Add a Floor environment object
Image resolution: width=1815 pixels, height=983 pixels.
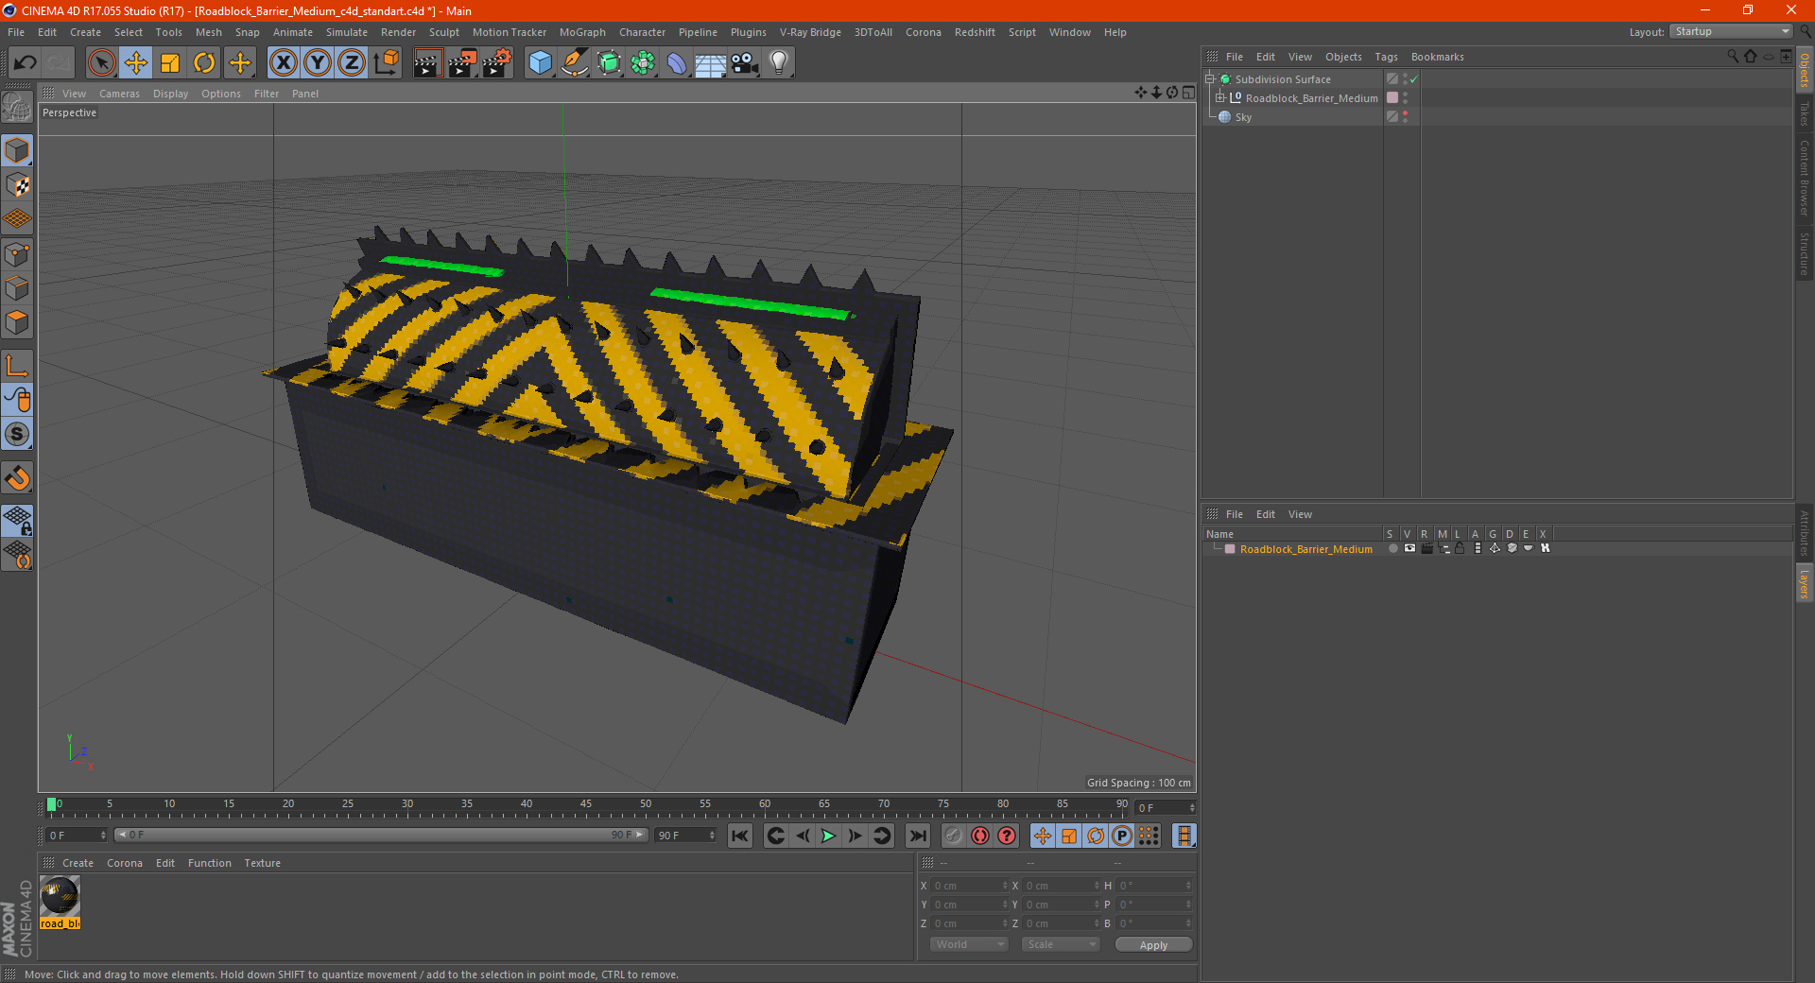tap(711, 63)
